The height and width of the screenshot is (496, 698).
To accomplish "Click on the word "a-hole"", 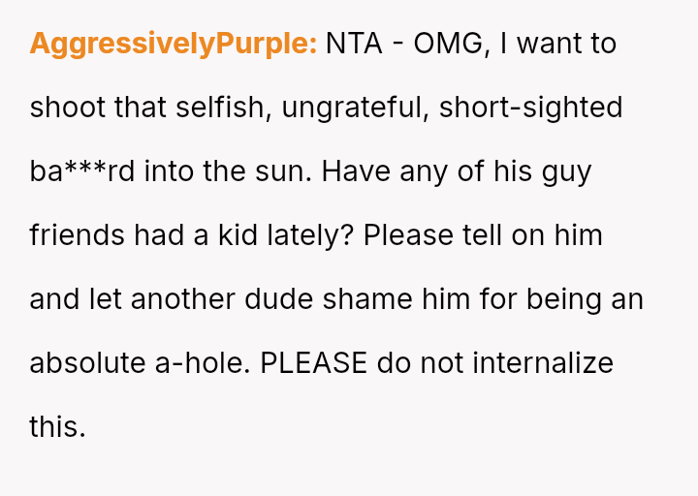I will 204,363.
